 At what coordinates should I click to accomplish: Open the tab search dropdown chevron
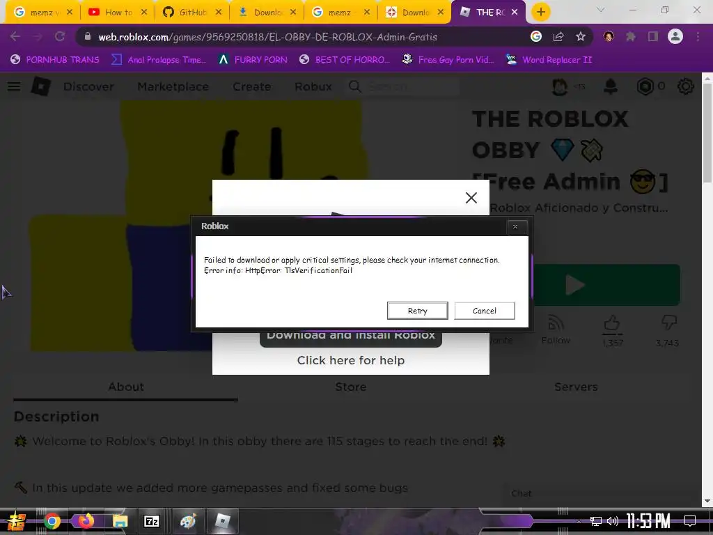[600, 10]
